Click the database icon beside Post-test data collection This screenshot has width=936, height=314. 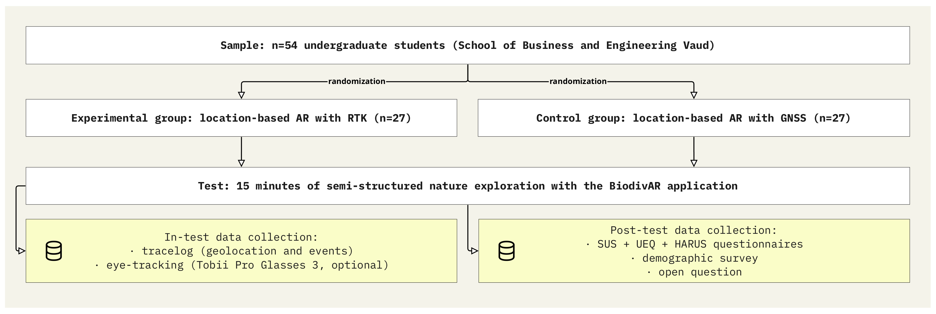click(x=507, y=250)
